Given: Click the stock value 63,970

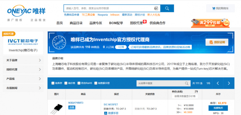Looking at the screenshot, I should coord(222,103).
